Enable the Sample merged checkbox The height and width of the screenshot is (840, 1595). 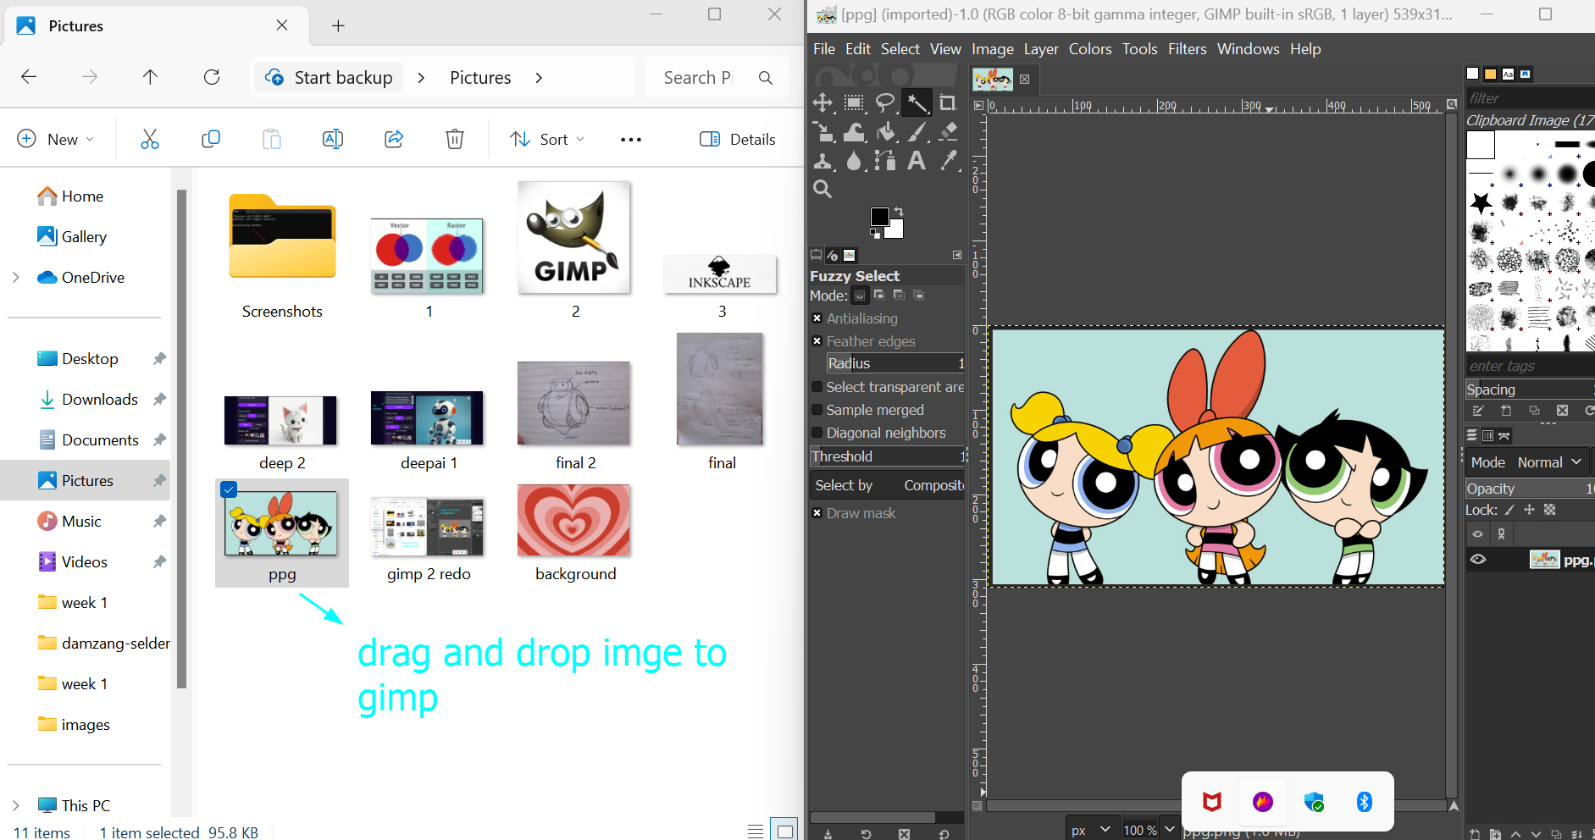[817, 410]
